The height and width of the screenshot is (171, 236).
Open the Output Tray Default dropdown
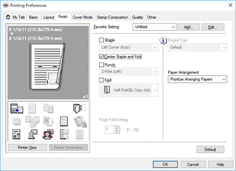coord(197,47)
